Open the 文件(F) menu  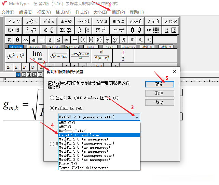click(8, 12)
